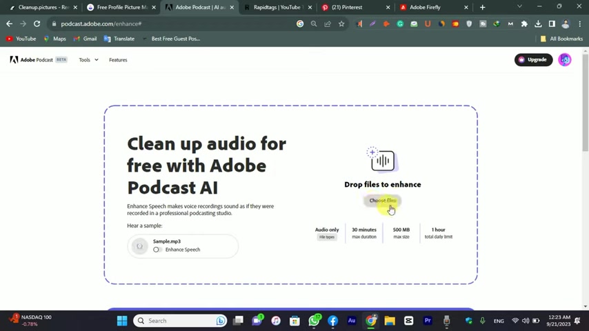Go forward using the browser arrow

coord(23,23)
